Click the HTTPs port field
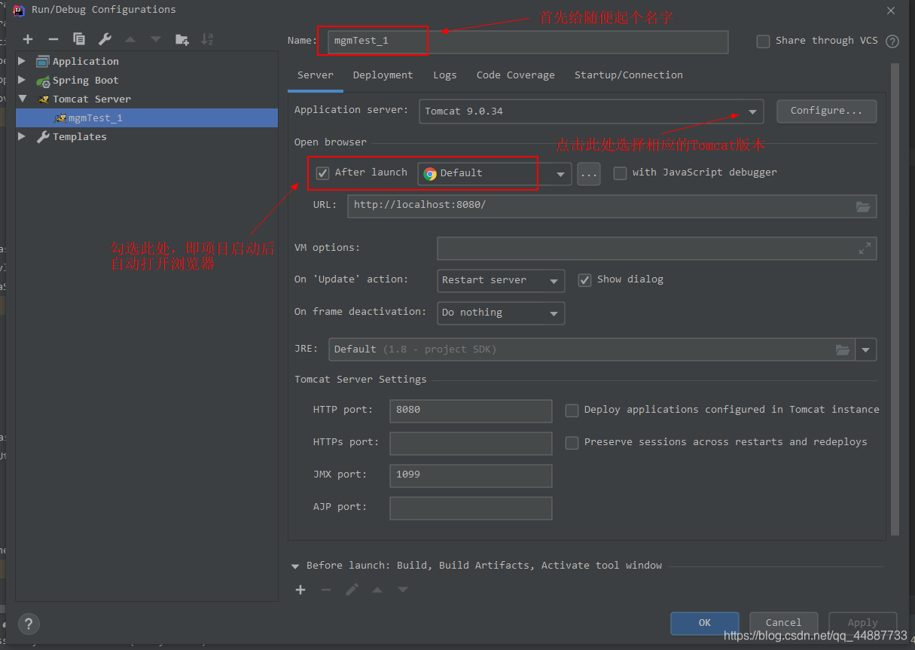Viewport: 915px width, 650px height. [x=471, y=443]
